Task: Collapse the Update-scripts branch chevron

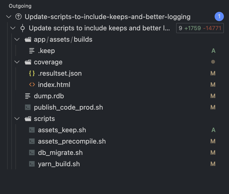Action: (x=9, y=17)
